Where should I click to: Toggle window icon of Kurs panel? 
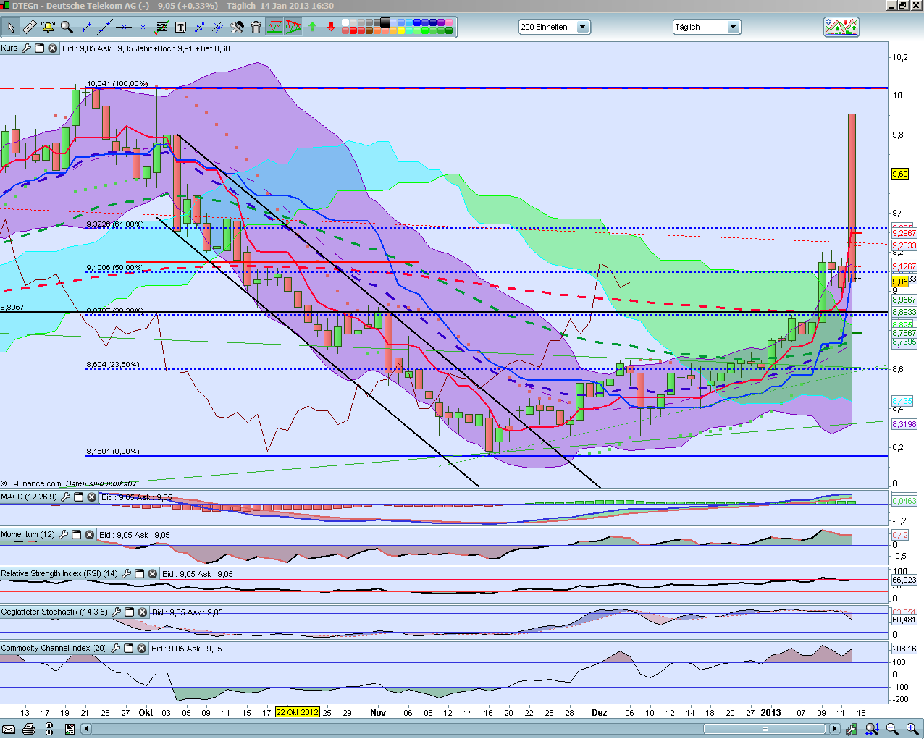tap(40, 48)
